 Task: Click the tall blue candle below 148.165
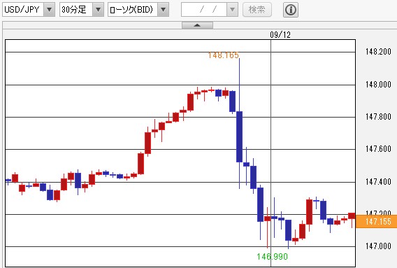point(239,136)
